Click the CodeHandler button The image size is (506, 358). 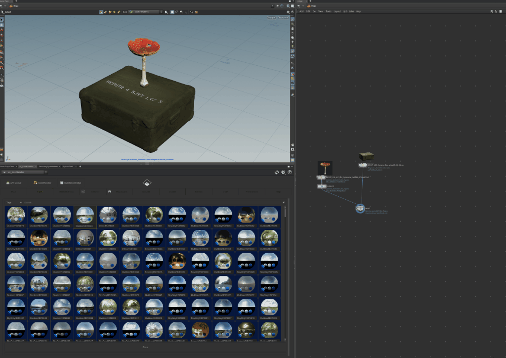click(42, 182)
